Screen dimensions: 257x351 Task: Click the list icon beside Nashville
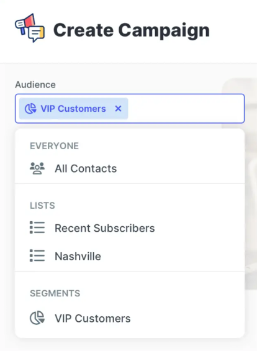click(37, 256)
